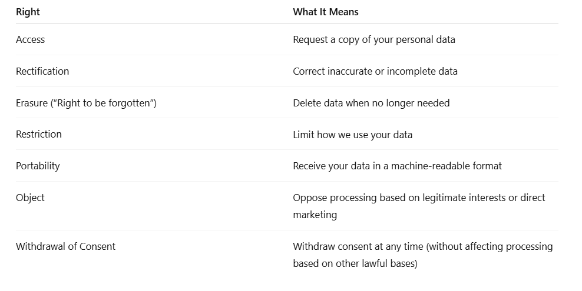
Task: Select "Correct inaccurate or incomplete data" text
Action: [x=375, y=71]
